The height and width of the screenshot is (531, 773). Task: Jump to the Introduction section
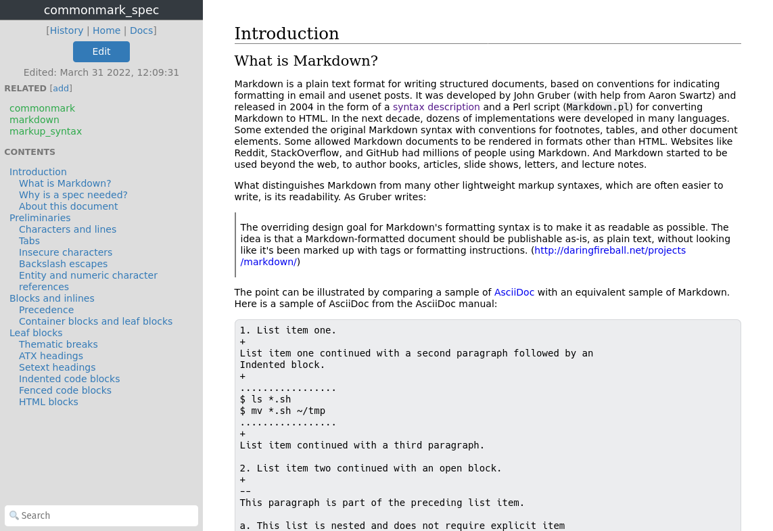(38, 171)
